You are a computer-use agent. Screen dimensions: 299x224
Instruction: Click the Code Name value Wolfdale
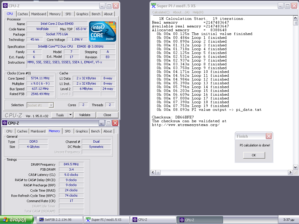coord(42,29)
